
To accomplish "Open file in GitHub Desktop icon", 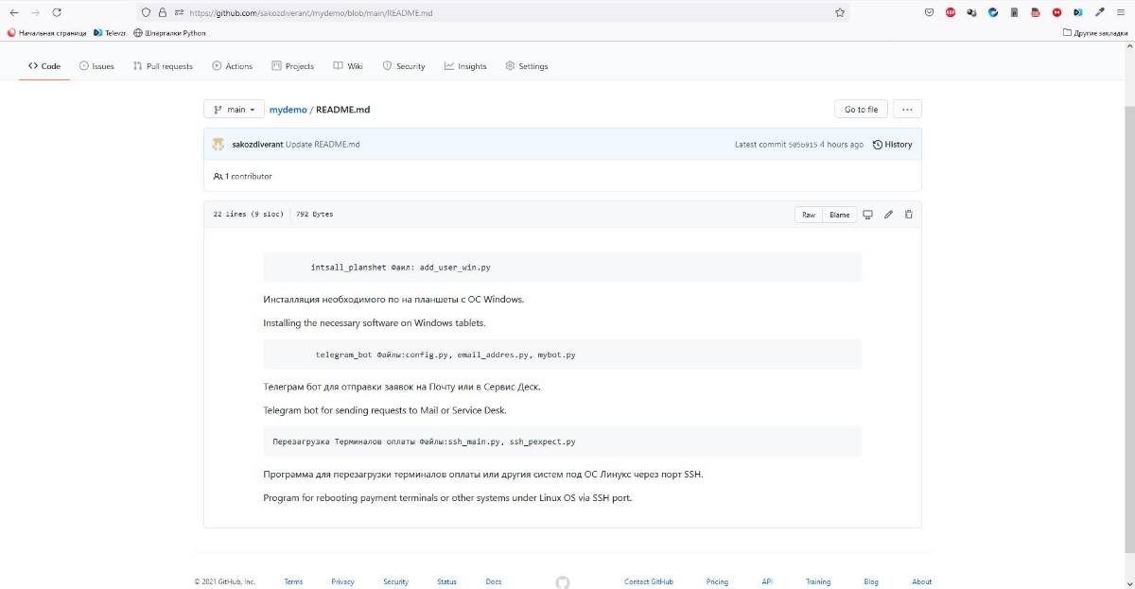I will coord(867,215).
